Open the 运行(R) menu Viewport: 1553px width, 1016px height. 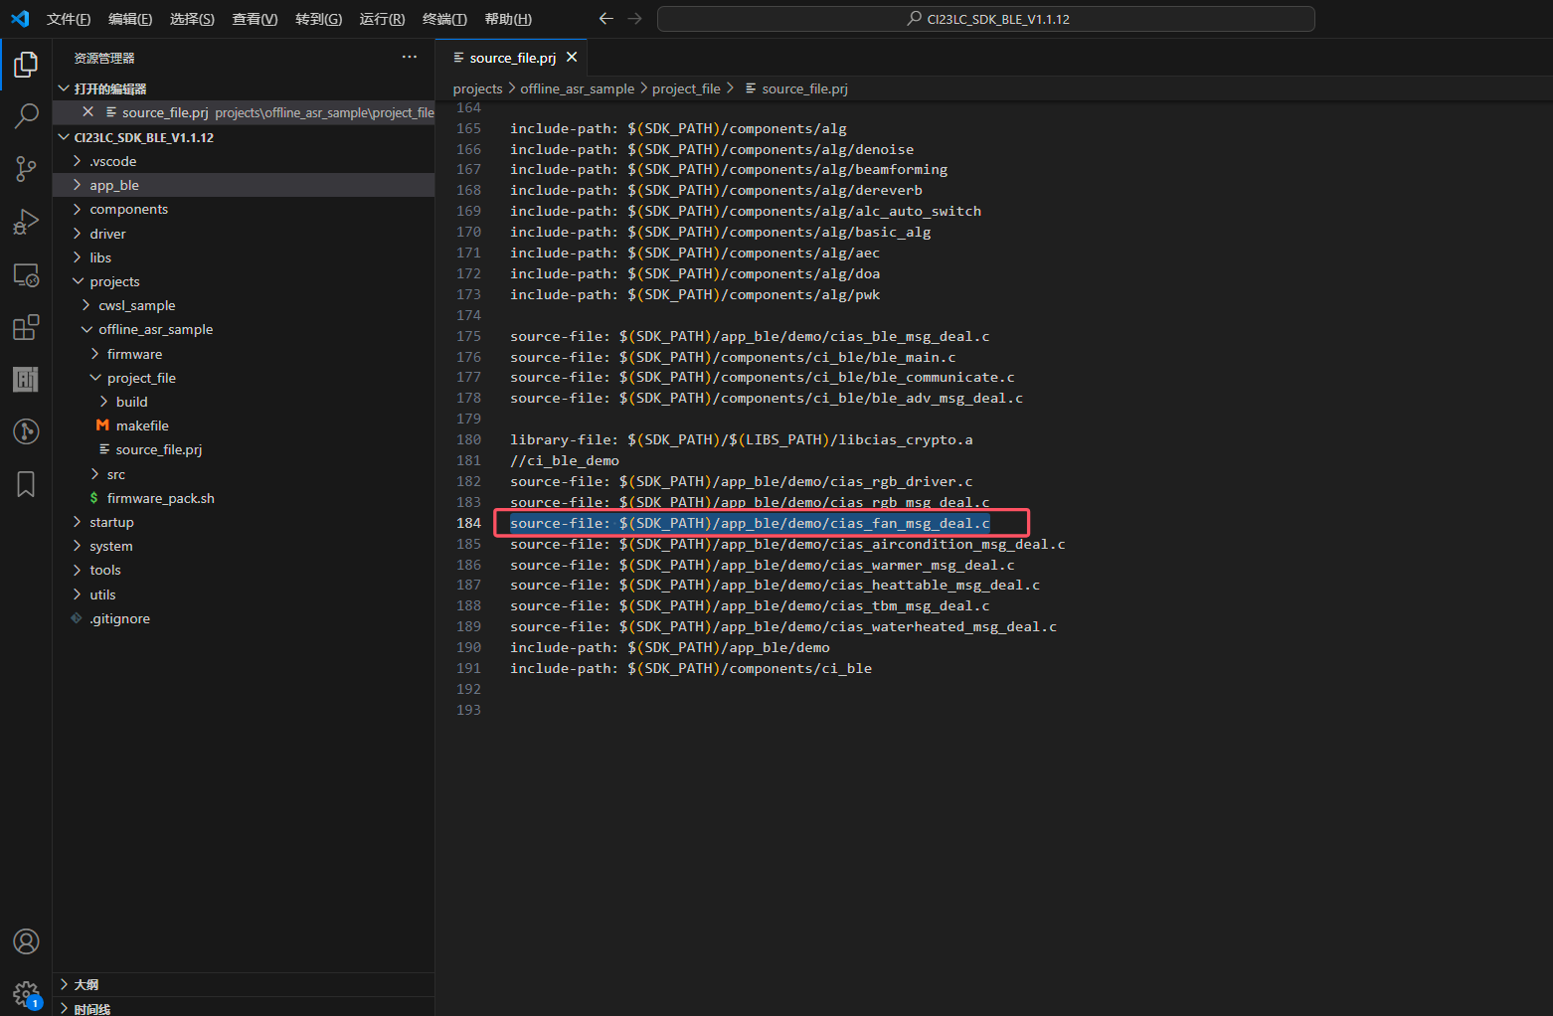pyautogui.click(x=382, y=19)
